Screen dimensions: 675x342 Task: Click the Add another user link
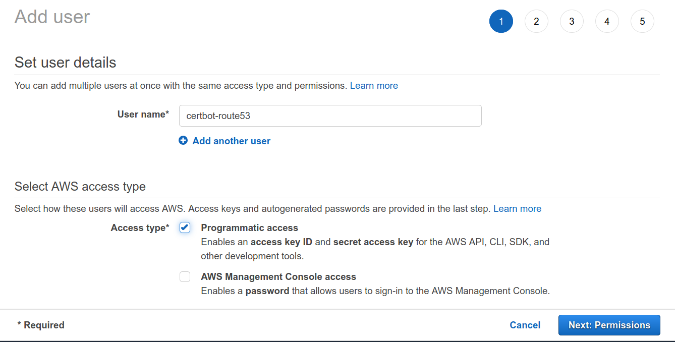231,141
